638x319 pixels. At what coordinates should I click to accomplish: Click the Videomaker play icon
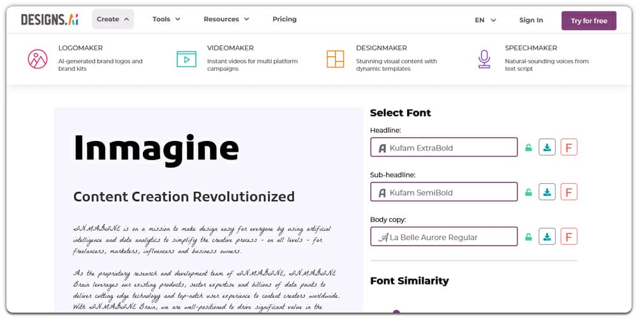tap(186, 59)
